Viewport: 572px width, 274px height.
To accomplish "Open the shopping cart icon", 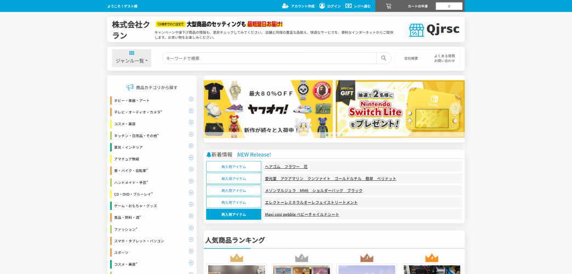I will [388, 6].
